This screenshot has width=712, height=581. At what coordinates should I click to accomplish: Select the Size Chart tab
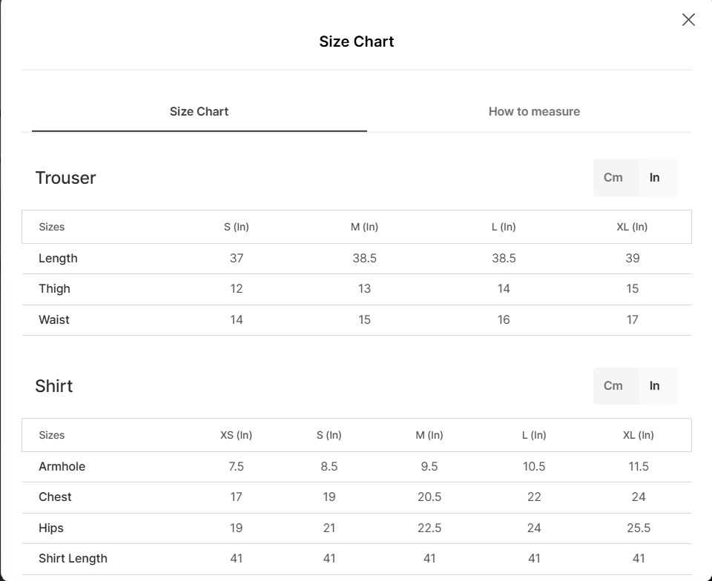click(x=199, y=111)
